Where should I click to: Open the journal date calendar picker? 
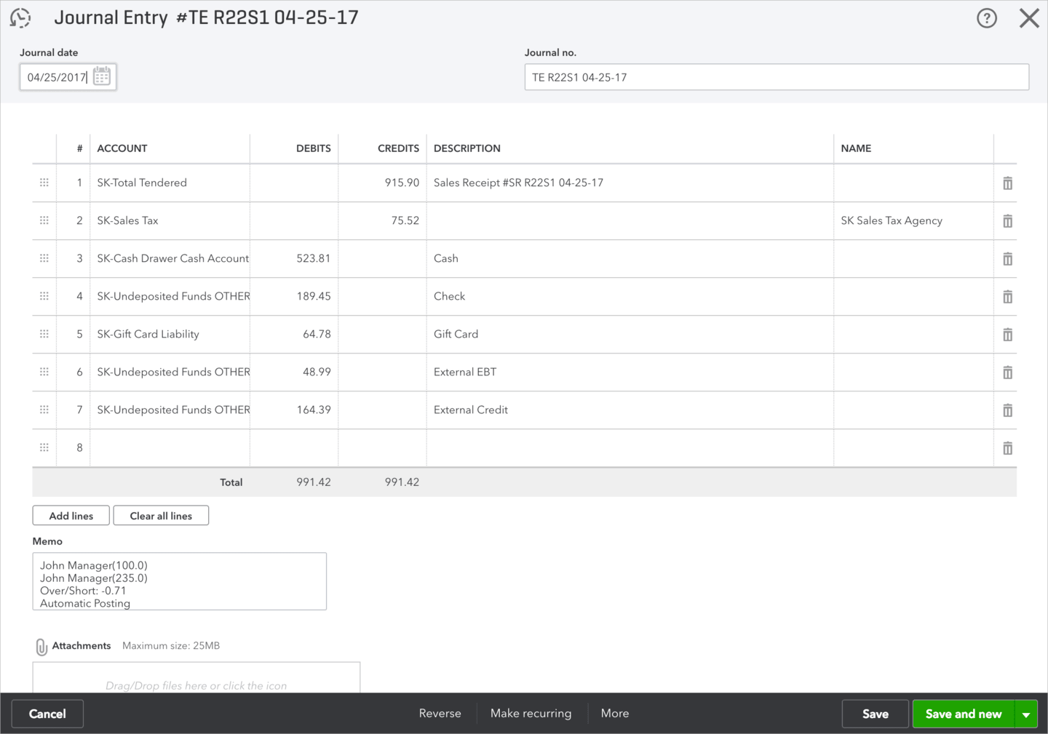point(102,76)
